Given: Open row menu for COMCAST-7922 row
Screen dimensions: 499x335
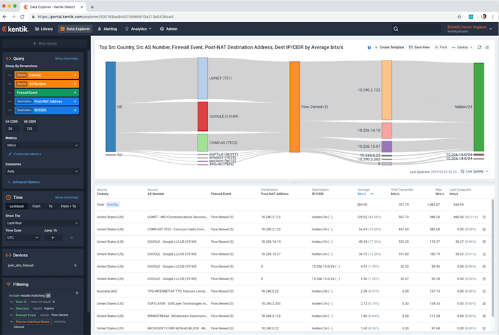Looking at the screenshot, I should [x=484, y=230].
